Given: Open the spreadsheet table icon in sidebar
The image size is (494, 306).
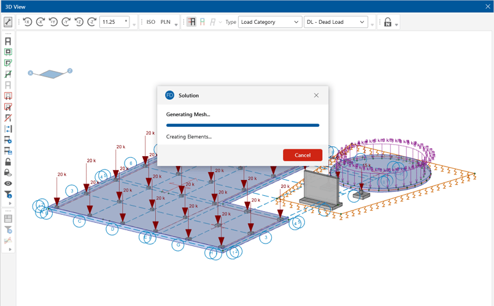Looking at the screenshot, I should pos(8,218).
